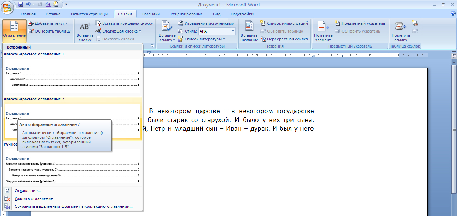Select Автособираемое оглавление 2 preview
This screenshot has height=216, width=457.
point(72,118)
